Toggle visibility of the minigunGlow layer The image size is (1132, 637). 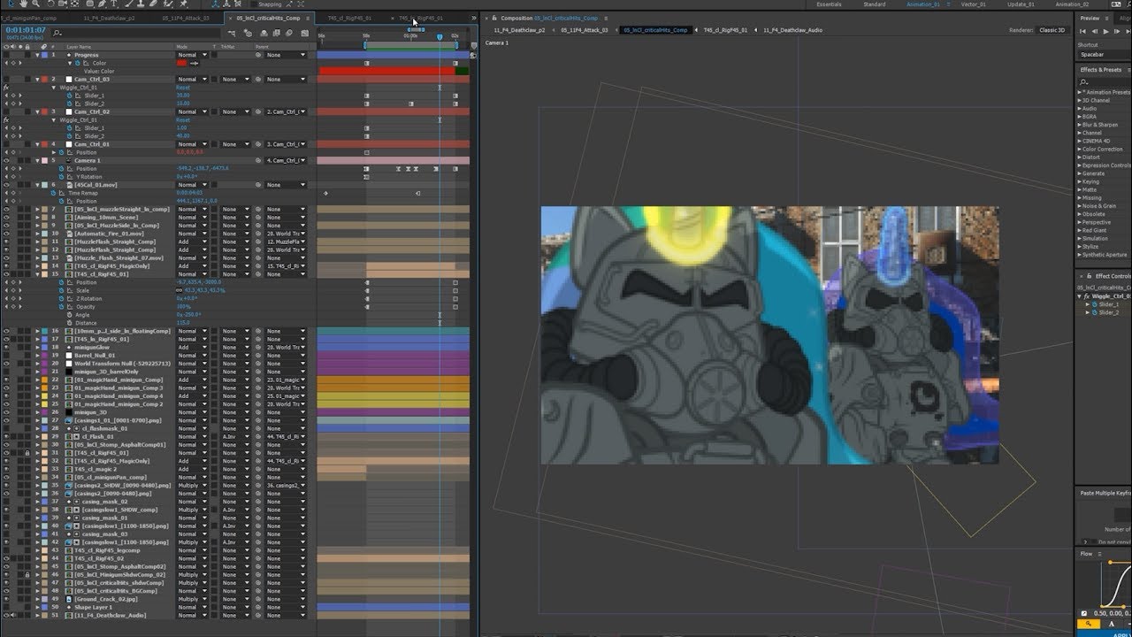coord(6,347)
